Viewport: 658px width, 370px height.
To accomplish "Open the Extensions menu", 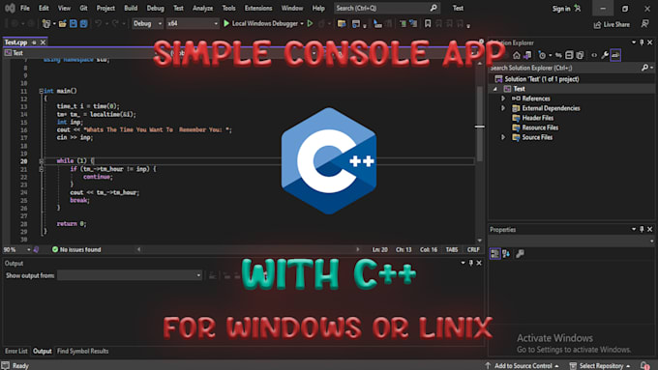I will point(258,8).
